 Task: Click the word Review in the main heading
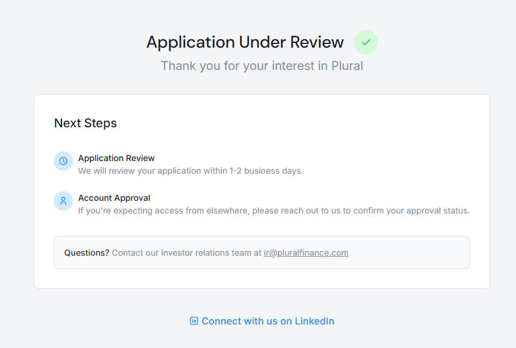(317, 42)
